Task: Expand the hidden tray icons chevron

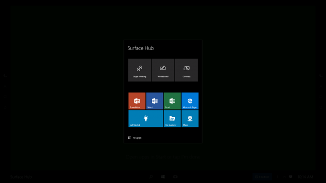Action: point(284,177)
